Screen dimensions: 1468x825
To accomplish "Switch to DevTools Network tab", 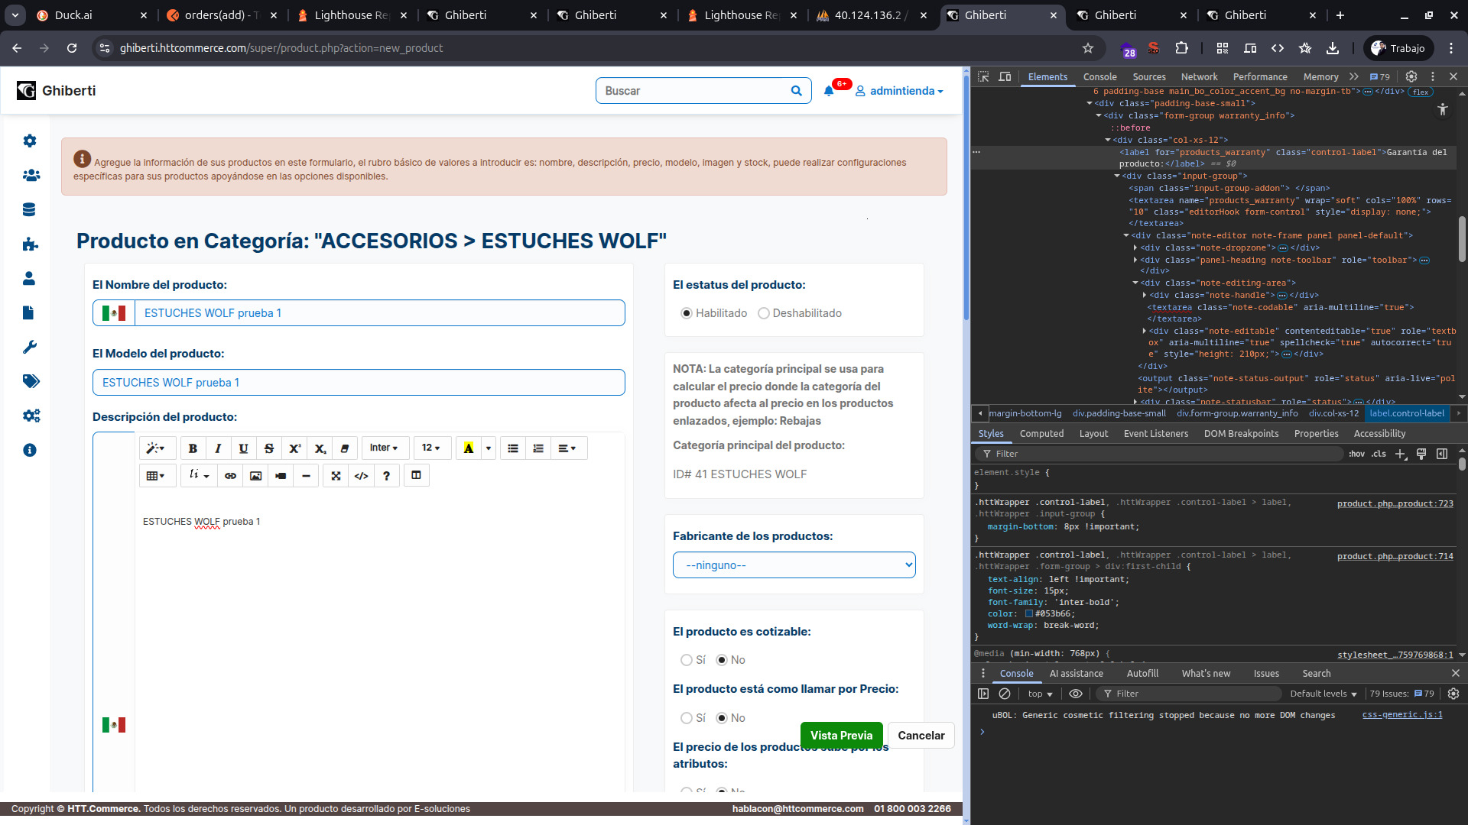I will point(1198,76).
